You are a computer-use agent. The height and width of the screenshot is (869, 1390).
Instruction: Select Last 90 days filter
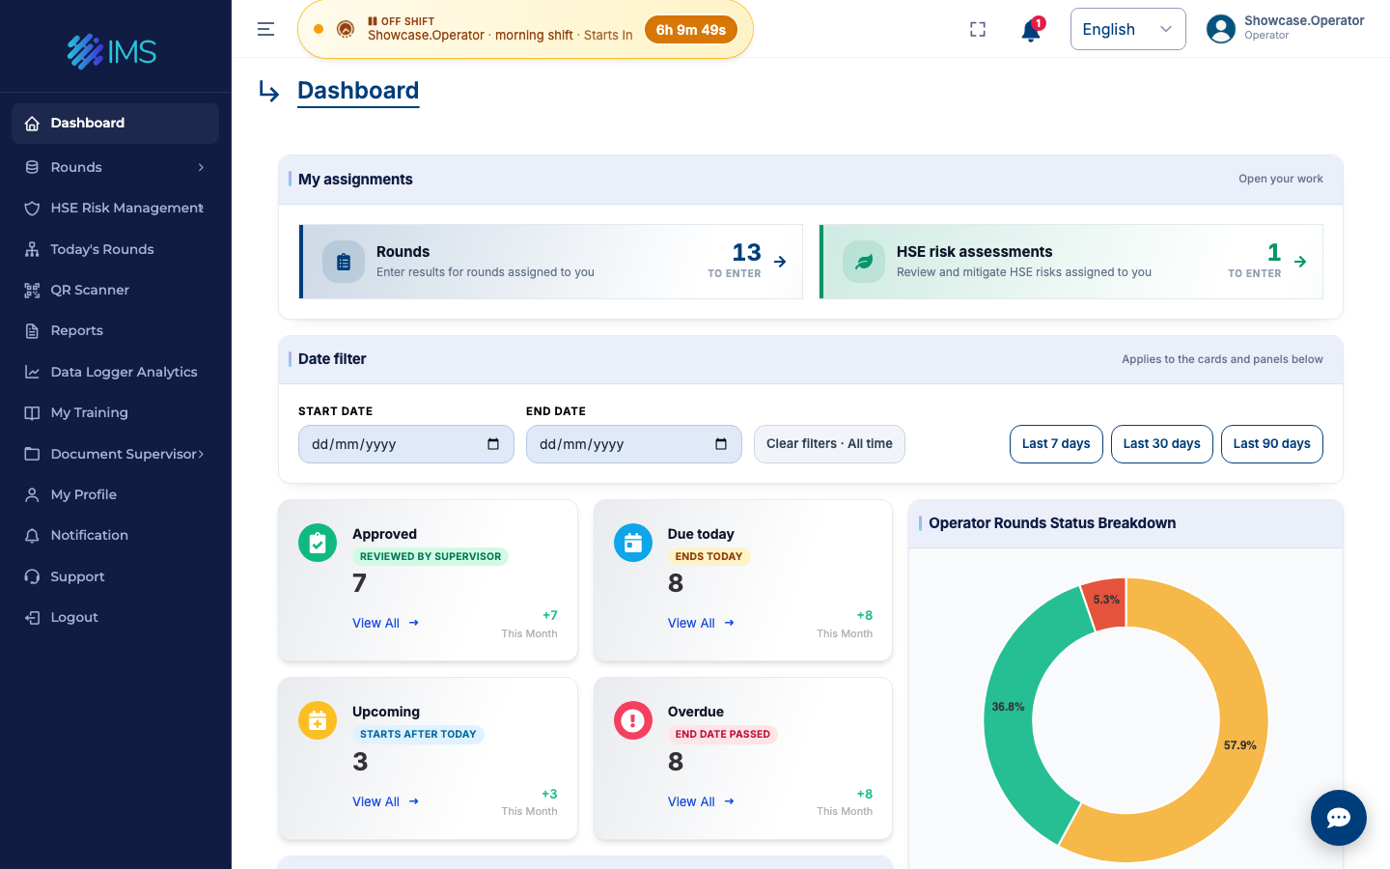pos(1272,444)
